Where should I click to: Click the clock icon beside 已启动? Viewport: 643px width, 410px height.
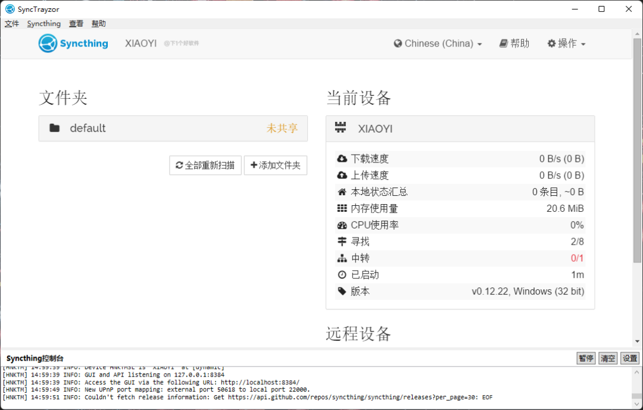click(x=342, y=274)
